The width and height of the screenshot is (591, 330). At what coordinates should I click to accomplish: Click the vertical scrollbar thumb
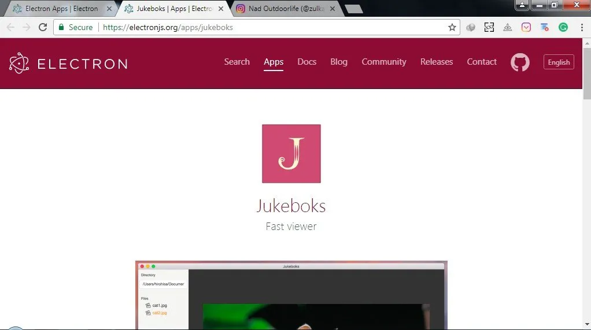click(x=587, y=73)
